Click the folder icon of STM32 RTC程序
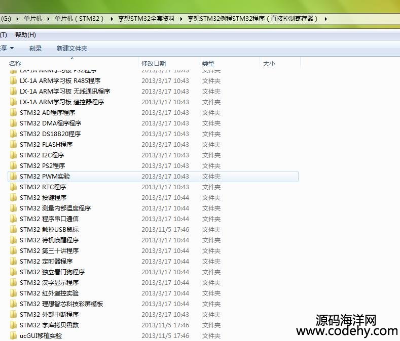The width and height of the screenshot is (400, 341). pos(13,187)
